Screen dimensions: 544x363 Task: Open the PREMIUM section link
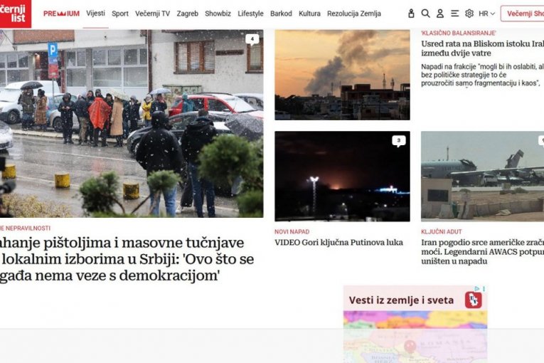61,14
